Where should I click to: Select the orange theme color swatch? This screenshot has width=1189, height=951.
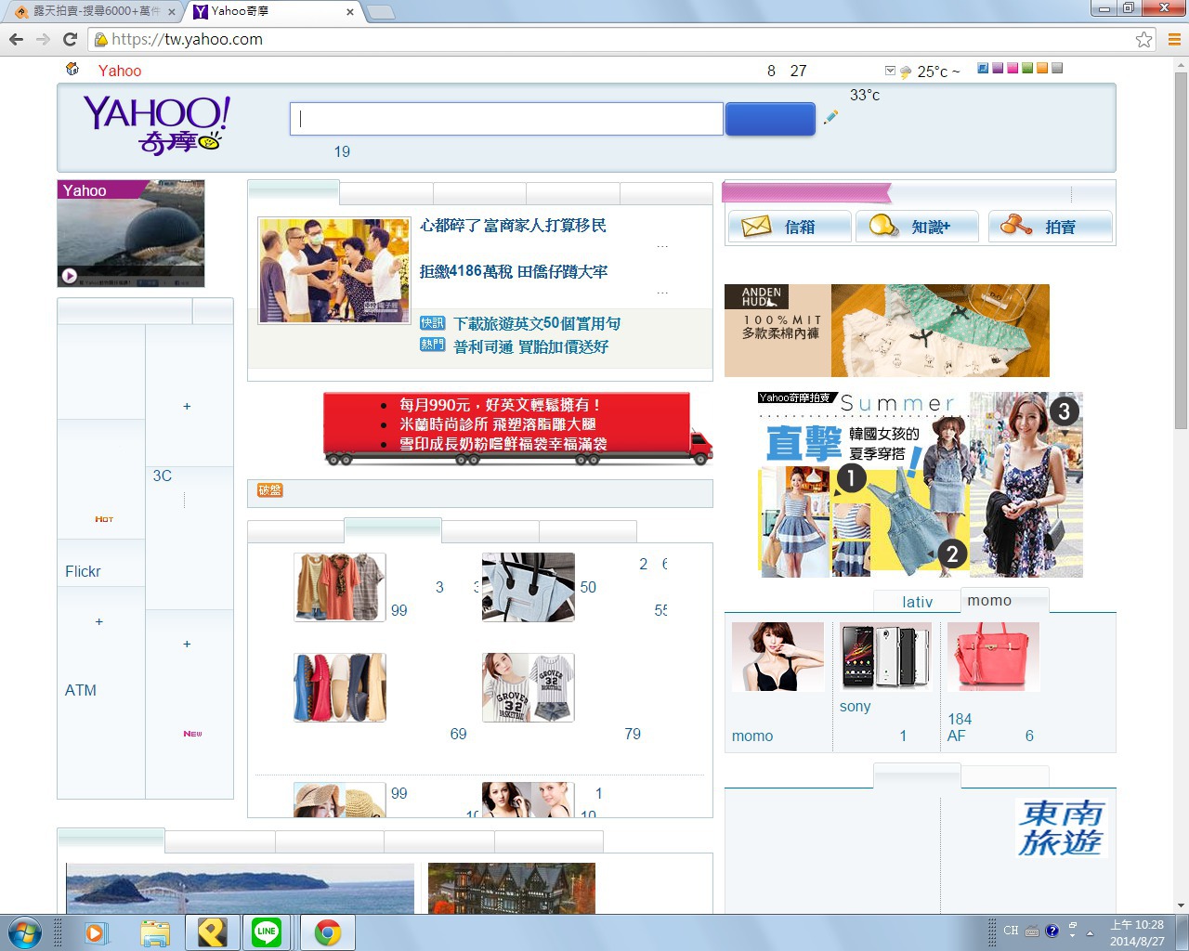(x=1042, y=68)
